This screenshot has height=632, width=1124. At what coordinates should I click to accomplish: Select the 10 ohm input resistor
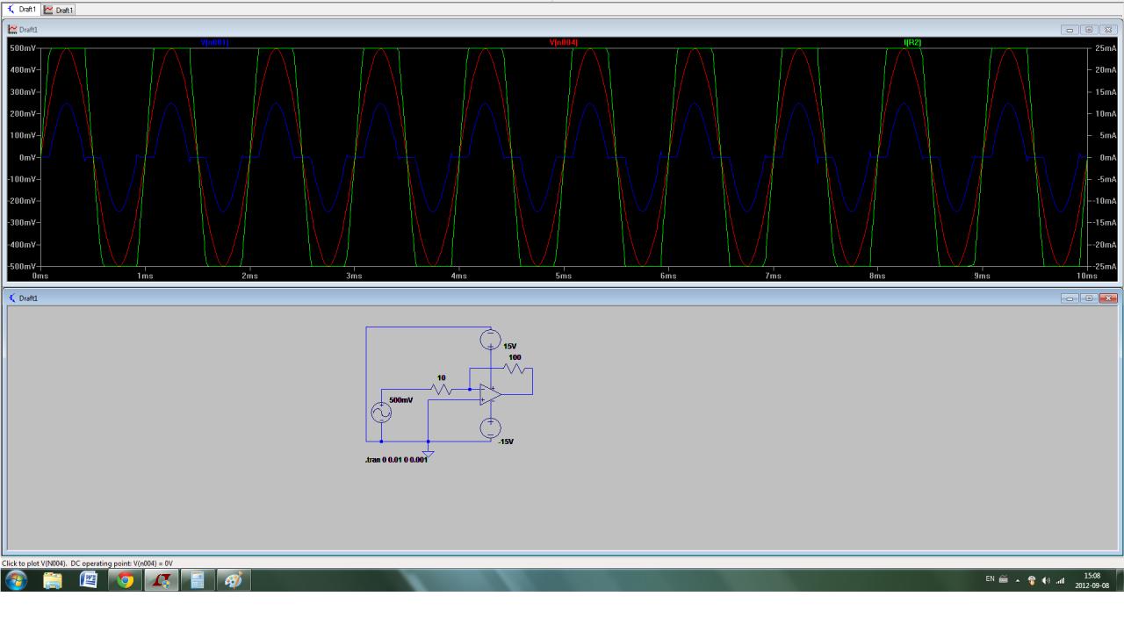coord(442,388)
